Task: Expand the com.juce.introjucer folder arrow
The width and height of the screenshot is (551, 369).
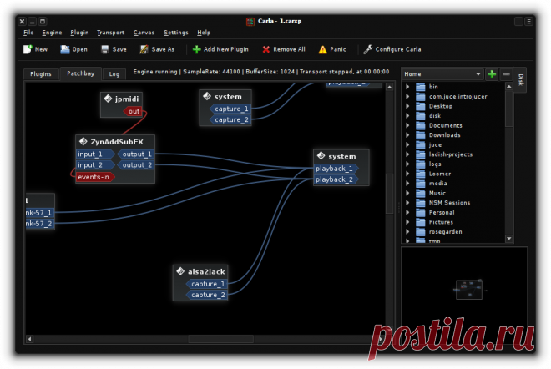Action: 407,96
